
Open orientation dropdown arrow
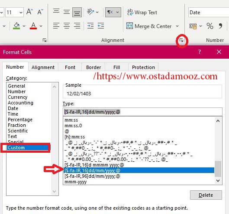(x=97, y=12)
